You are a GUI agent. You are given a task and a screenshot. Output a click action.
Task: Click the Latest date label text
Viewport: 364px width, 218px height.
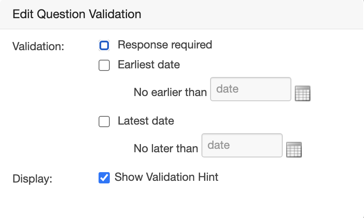click(x=146, y=121)
